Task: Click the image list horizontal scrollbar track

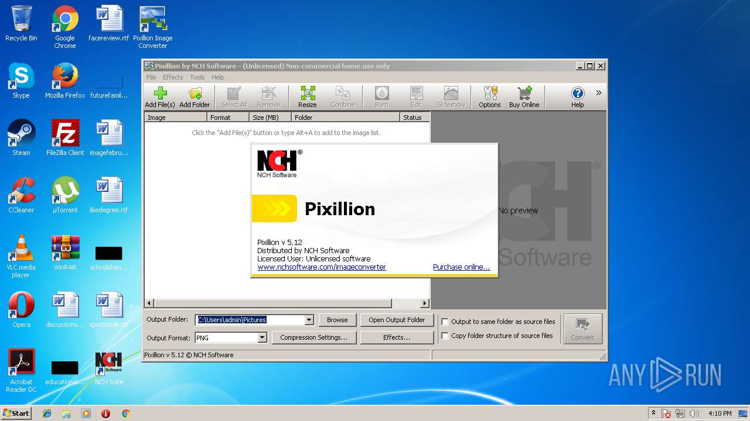Action: pos(406,303)
